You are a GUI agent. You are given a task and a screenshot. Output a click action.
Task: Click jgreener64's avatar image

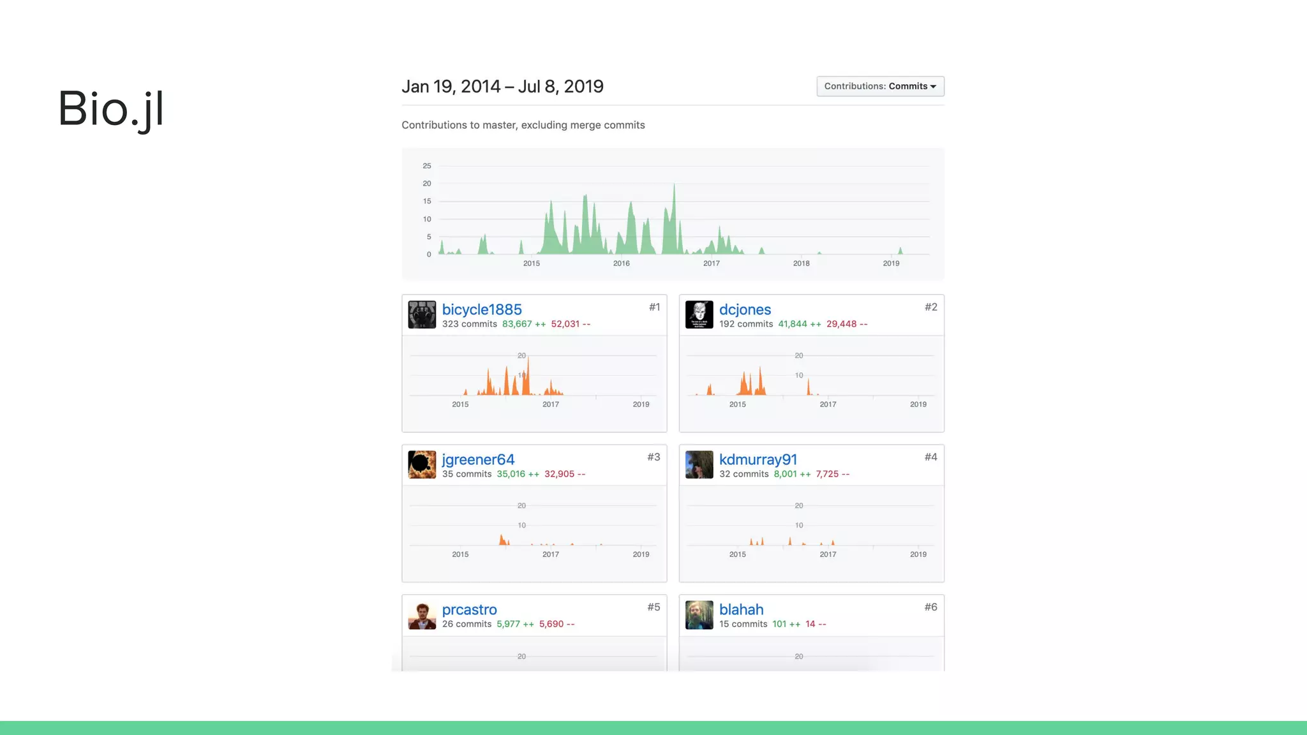422,464
